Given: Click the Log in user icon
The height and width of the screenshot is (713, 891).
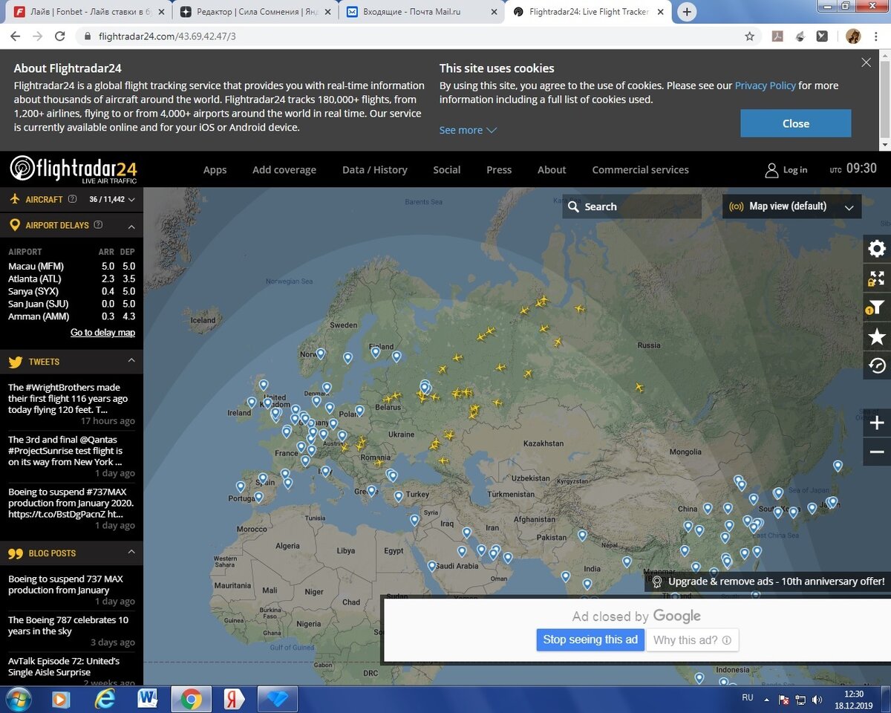Looking at the screenshot, I should coord(771,170).
